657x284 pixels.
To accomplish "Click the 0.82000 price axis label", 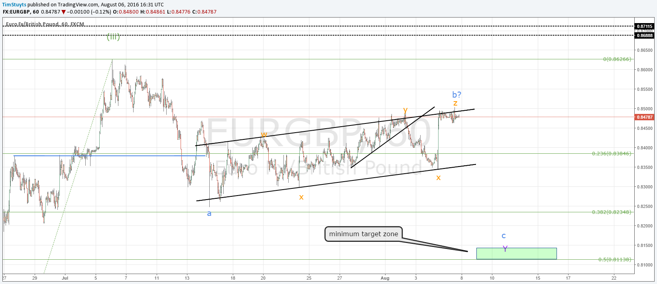I will [645, 226].
